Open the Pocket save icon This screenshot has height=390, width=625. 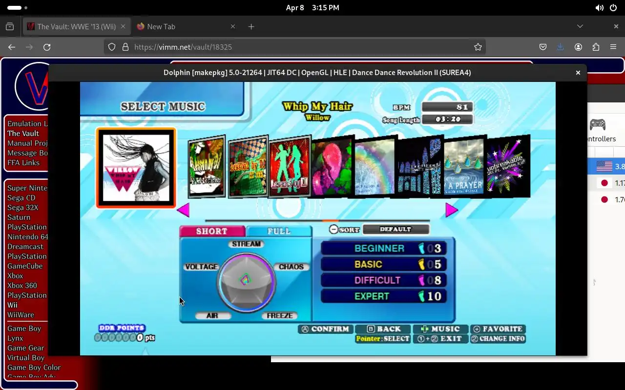(x=543, y=47)
